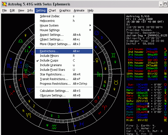The height and width of the screenshot is (135, 168).
Task: Click the Node symbol in the planet list
Action: tap(165, 112)
